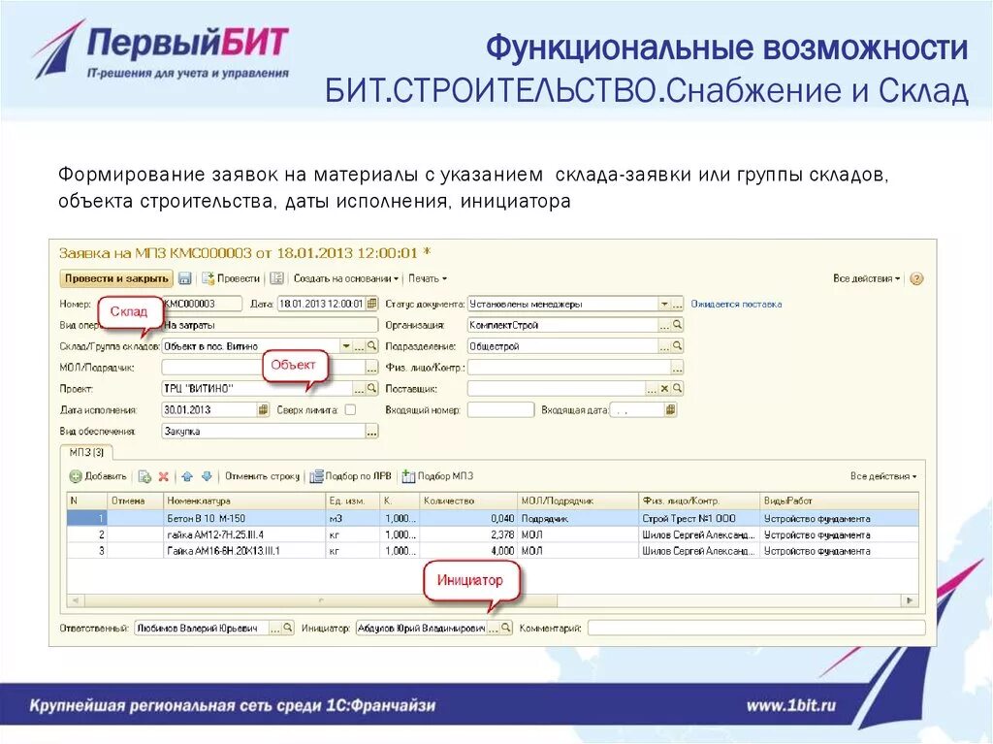Open the Печать dropdown menu
Screen dimensions: 993x744
pyautogui.click(x=428, y=278)
